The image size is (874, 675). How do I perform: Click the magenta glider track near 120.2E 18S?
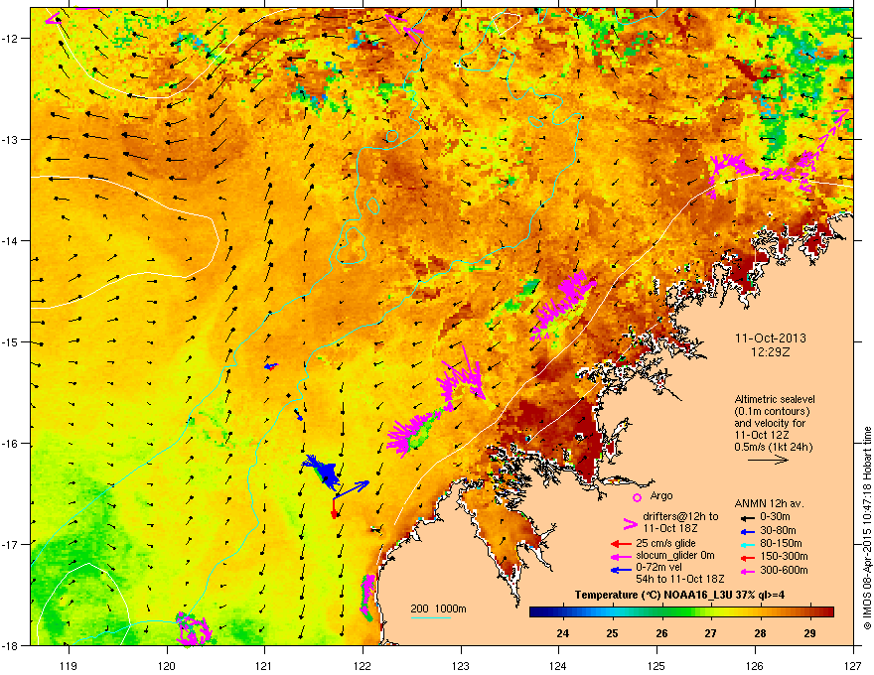[x=193, y=628]
